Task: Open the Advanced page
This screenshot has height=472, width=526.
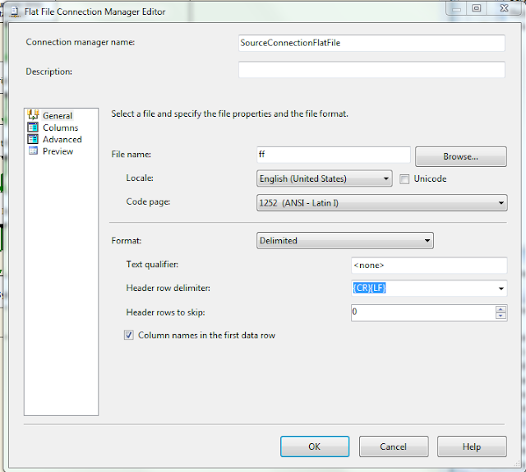Action: (62, 139)
